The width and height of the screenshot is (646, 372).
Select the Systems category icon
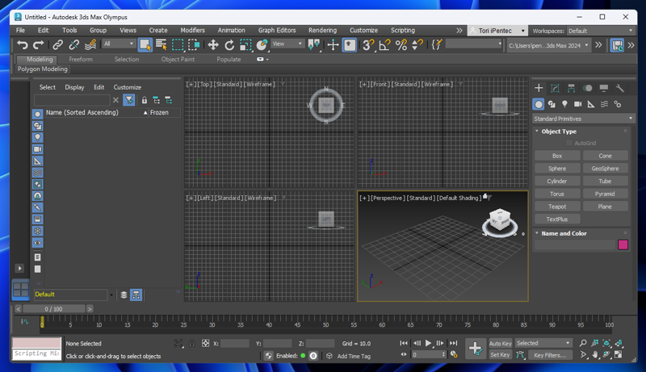(x=618, y=104)
